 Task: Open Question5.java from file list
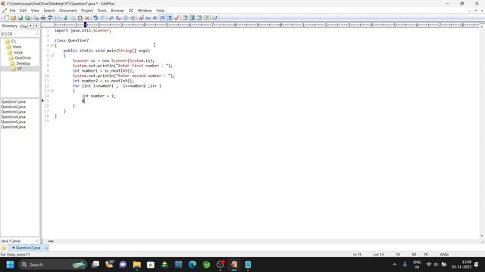(14, 122)
